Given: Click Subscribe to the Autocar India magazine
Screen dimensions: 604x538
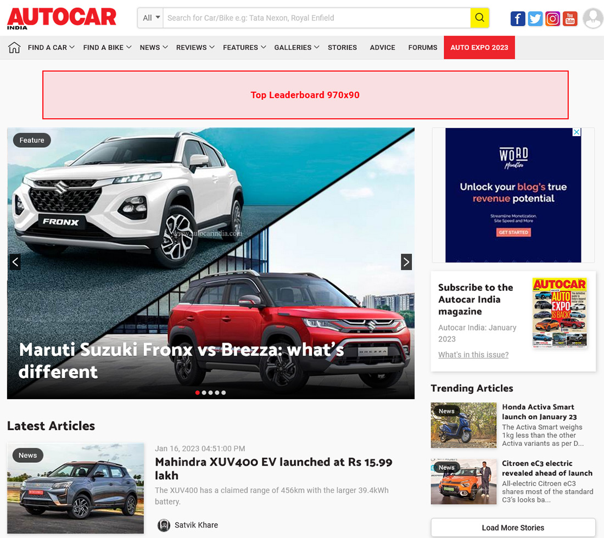Looking at the screenshot, I should click(476, 299).
